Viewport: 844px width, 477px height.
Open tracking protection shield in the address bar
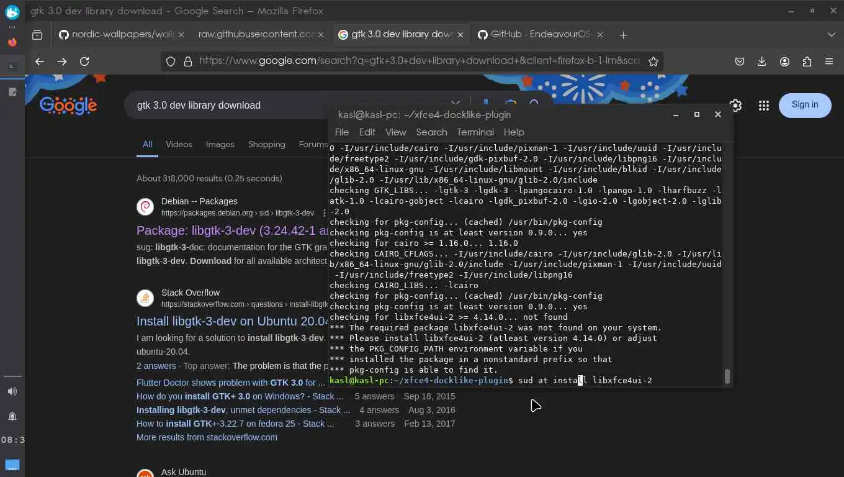point(171,61)
